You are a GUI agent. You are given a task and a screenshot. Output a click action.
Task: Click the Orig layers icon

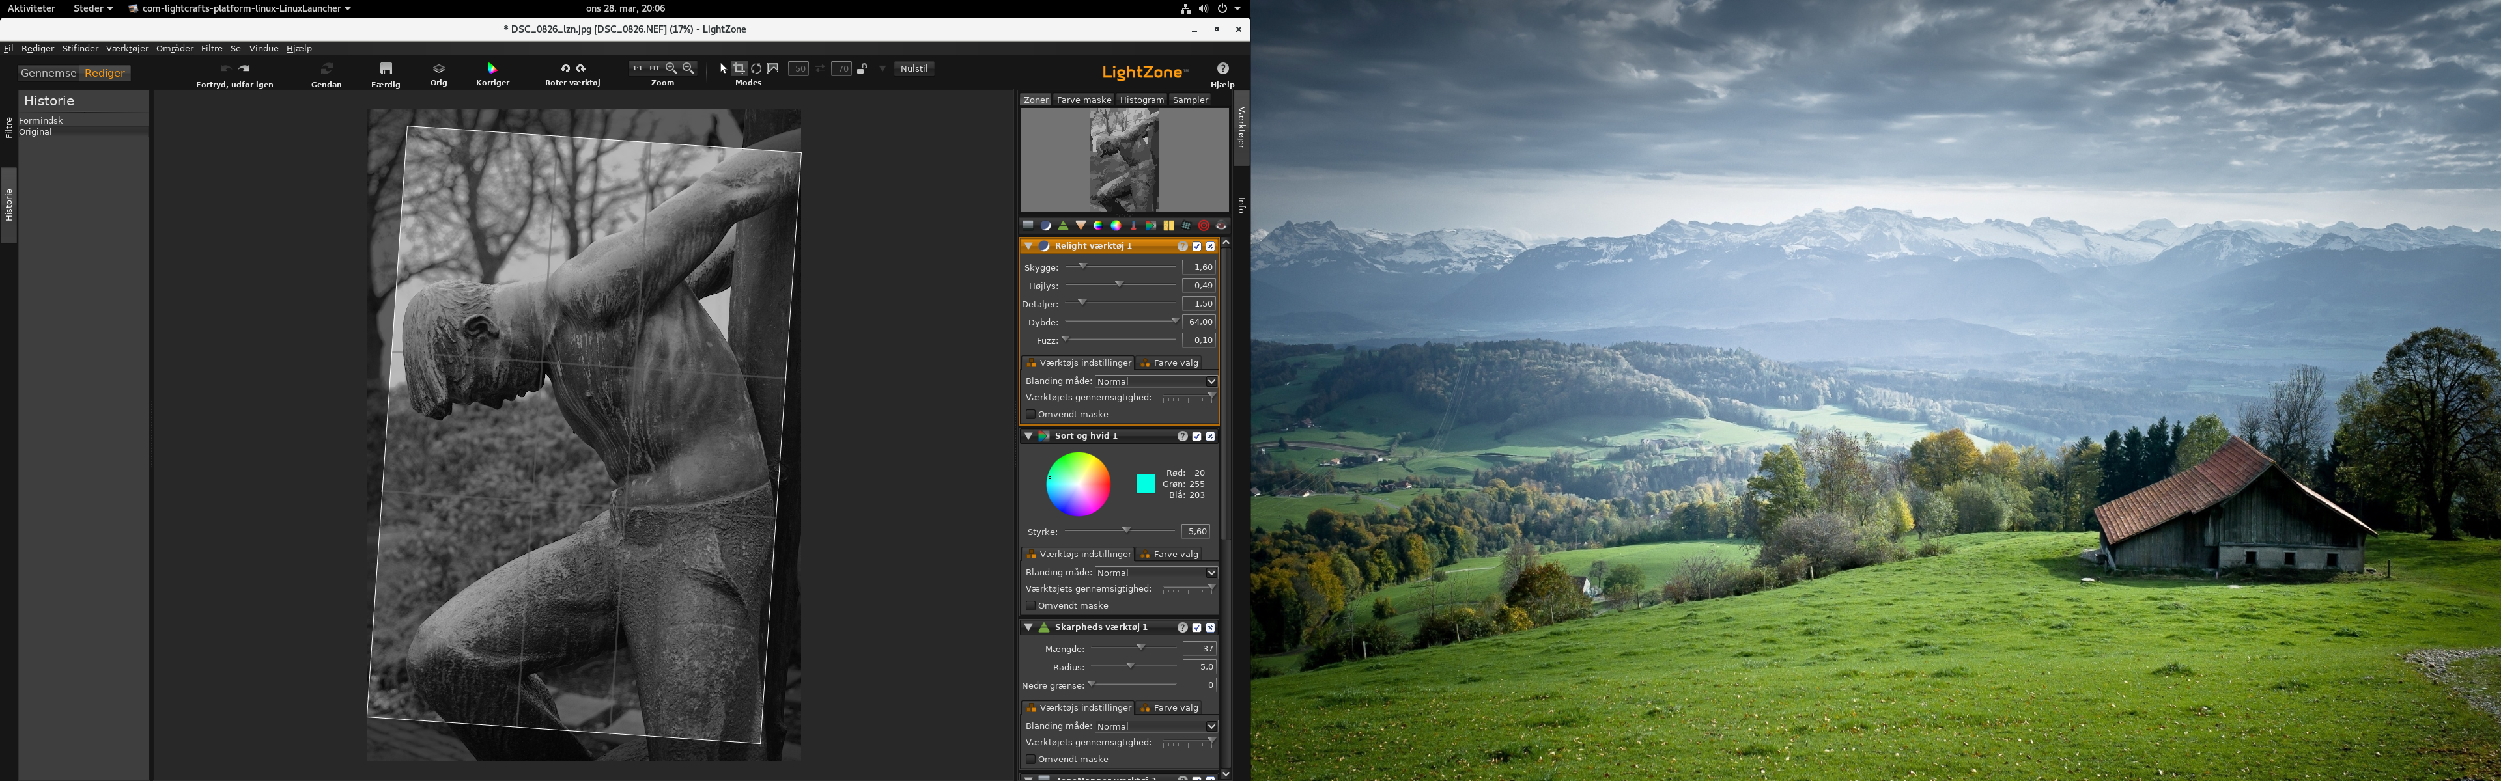coord(439,68)
